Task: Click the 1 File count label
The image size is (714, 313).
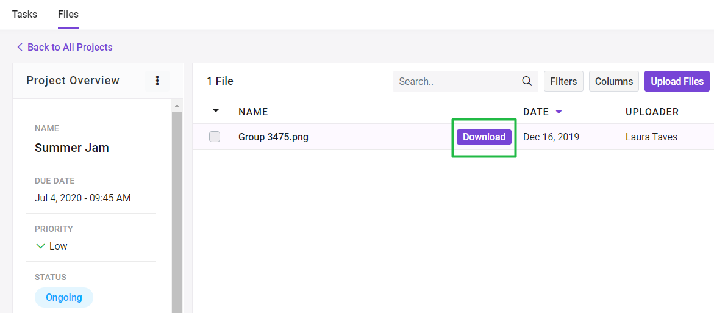Action: [220, 81]
